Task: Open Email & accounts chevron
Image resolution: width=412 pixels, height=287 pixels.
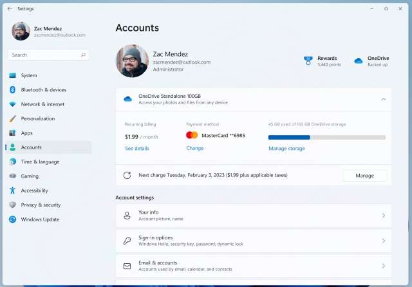Action: point(384,266)
